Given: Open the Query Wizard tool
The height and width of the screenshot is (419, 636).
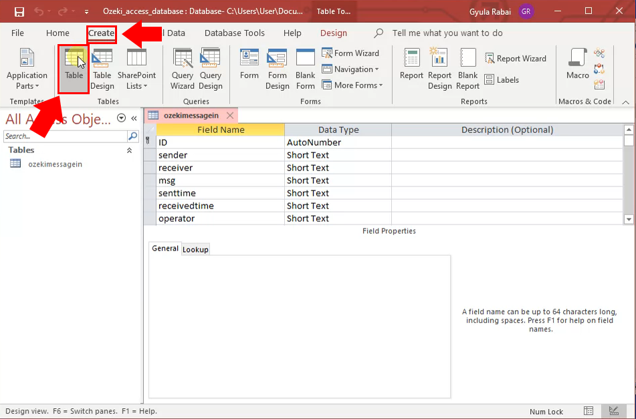Looking at the screenshot, I should point(182,68).
